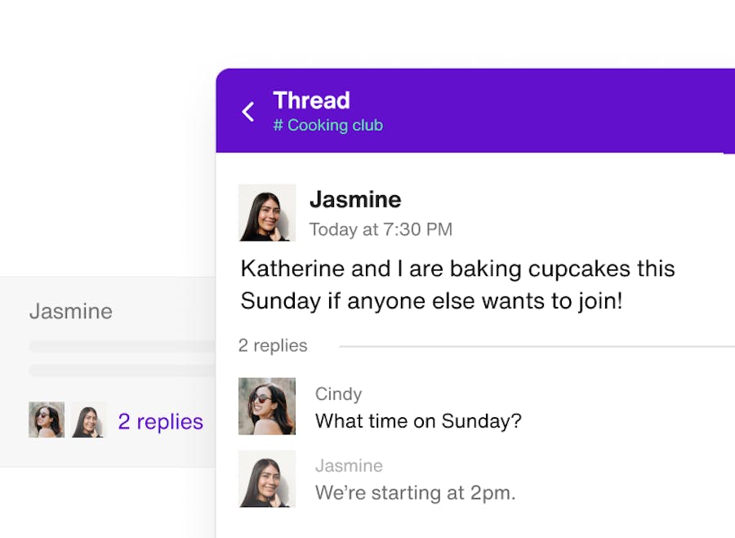
Task: Click the "What time on Sunday?" reply
Action: point(418,421)
